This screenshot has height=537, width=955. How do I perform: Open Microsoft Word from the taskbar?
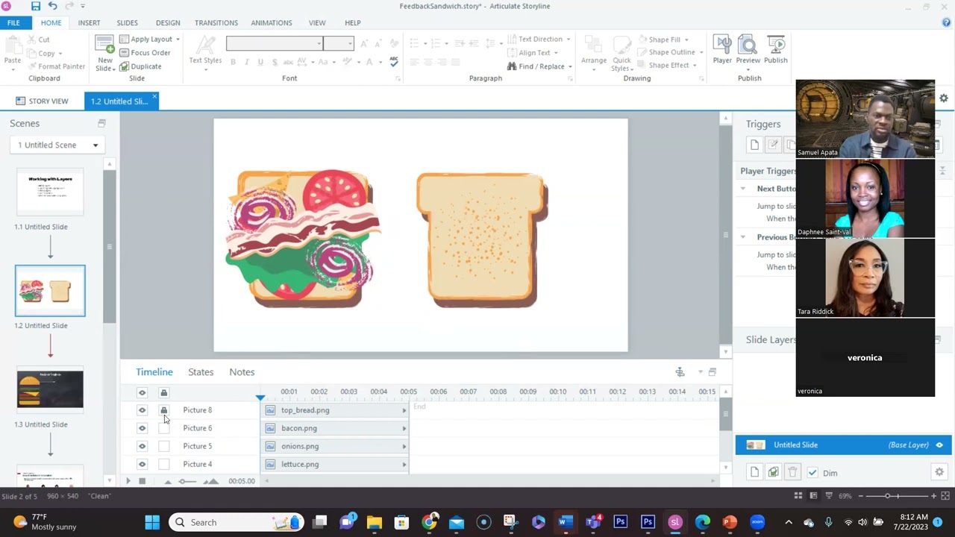[x=565, y=522]
